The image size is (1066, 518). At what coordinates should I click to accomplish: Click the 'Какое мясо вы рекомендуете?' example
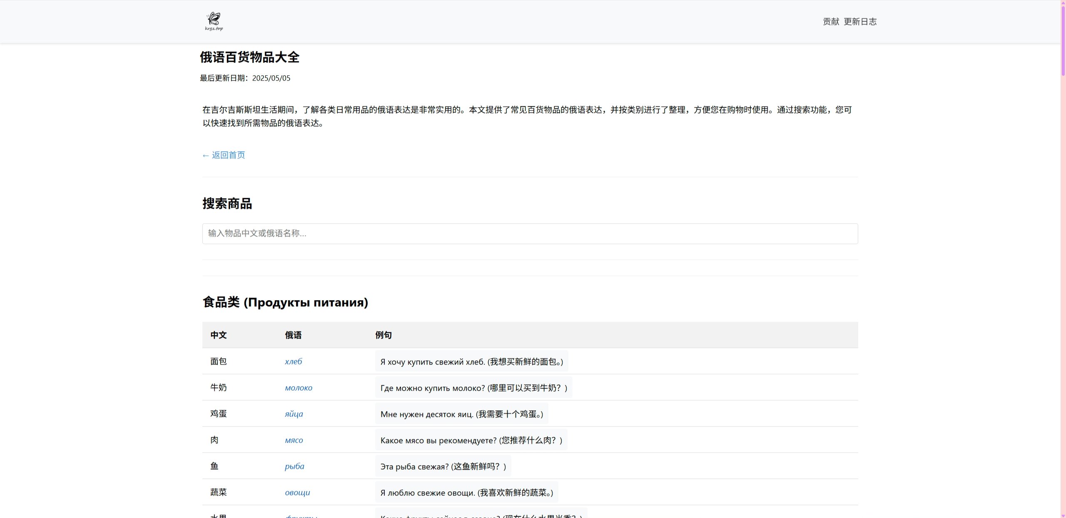471,440
